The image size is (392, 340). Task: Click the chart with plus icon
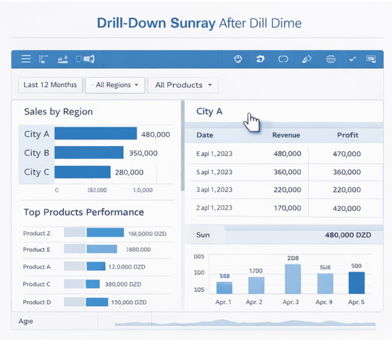tap(62, 59)
